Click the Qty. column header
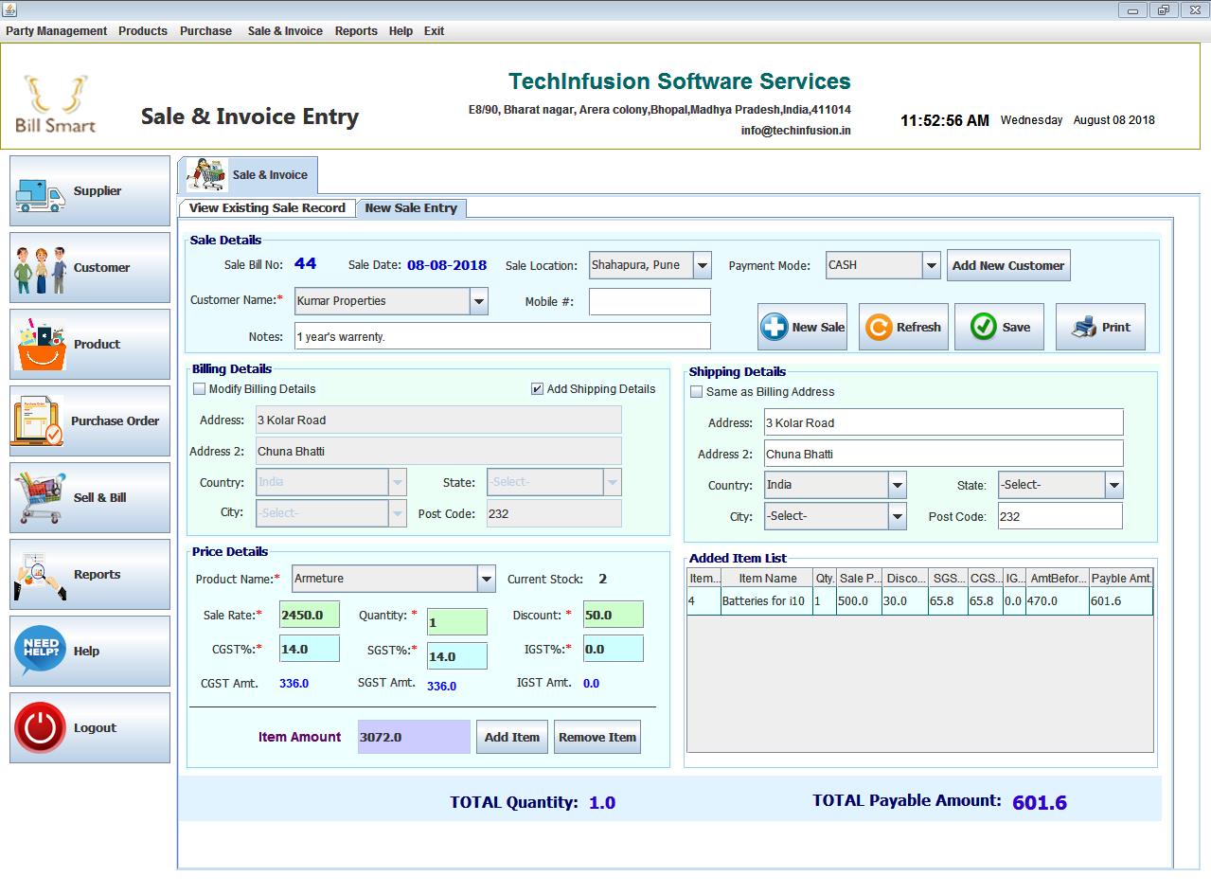 click(826, 579)
